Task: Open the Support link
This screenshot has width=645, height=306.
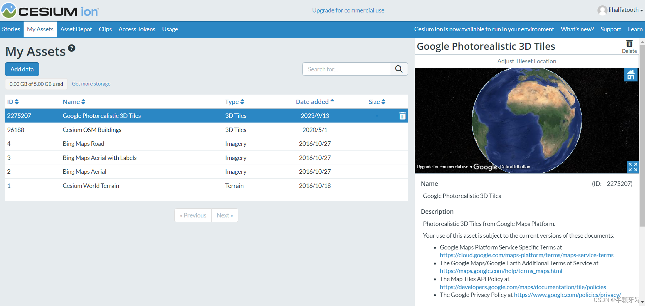Action: tap(611, 29)
